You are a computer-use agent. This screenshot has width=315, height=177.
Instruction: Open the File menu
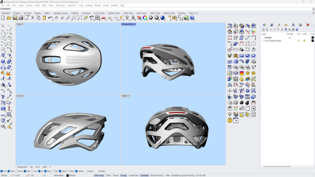click(x=3, y=6)
